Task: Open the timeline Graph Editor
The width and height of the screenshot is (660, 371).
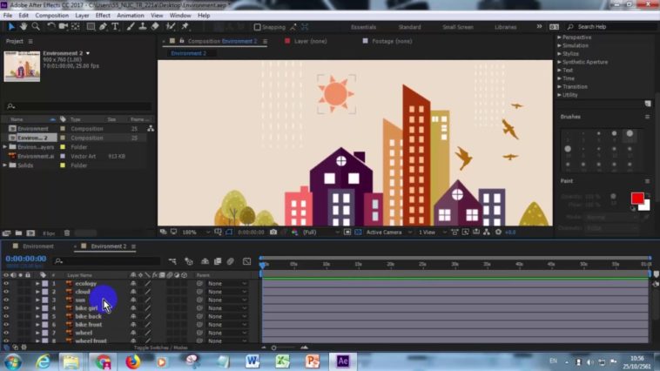Action: pos(246,261)
